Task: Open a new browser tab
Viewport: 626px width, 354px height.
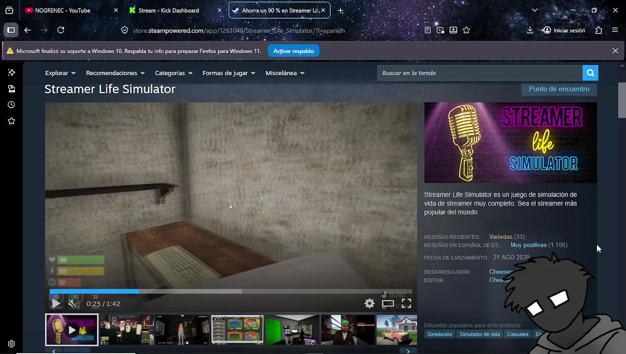Action: [x=340, y=10]
